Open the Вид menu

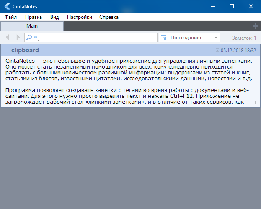coord(54,17)
